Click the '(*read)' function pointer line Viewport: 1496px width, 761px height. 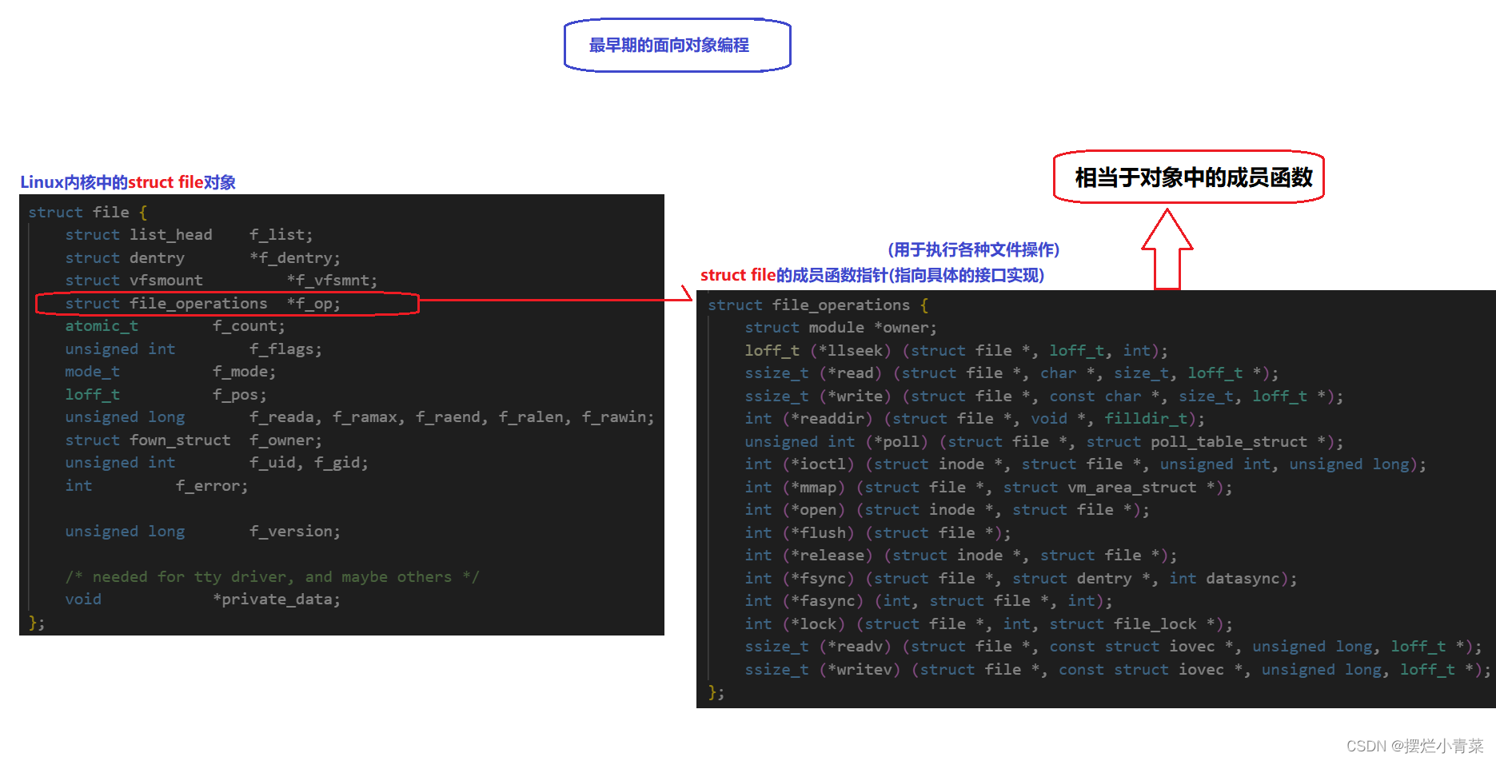pos(1011,373)
